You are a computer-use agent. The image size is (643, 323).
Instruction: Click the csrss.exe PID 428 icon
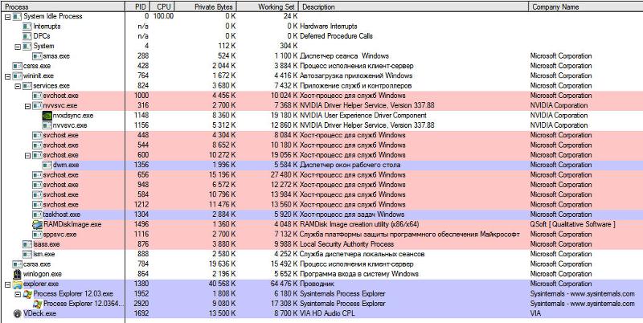tap(17, 66)
